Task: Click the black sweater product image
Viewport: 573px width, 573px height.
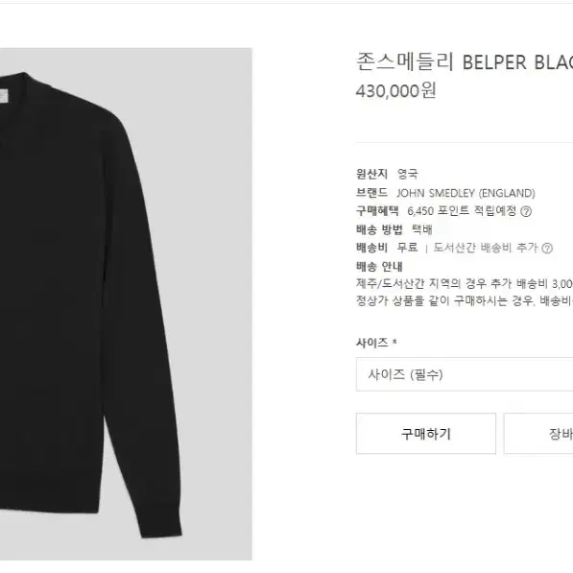Action: [126, 304]
